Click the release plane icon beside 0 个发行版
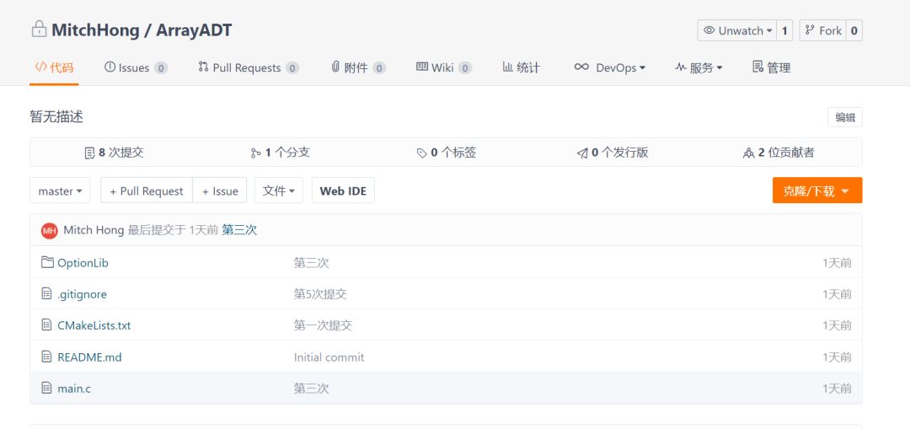 click(x=582, y=153)
